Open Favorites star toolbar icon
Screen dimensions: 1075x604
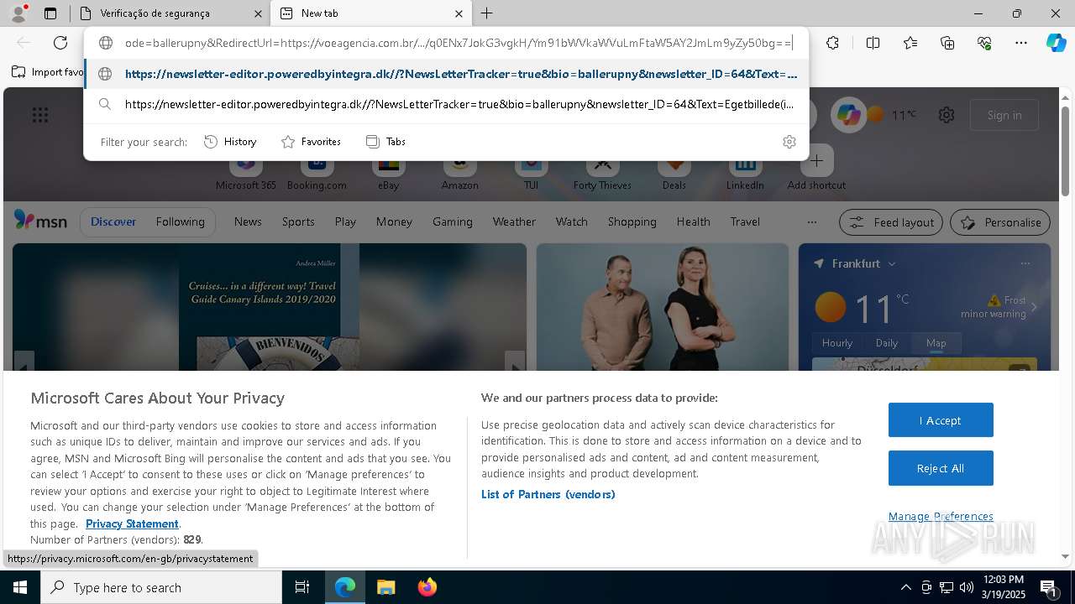pos(910,43)
